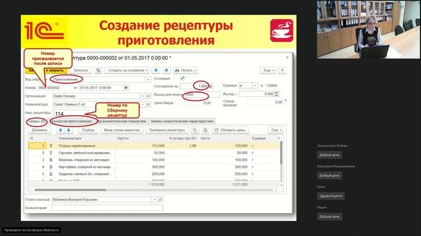
Task: Close the recipe form with the x button
Action: pyautogui.click(x=287, y=57)
